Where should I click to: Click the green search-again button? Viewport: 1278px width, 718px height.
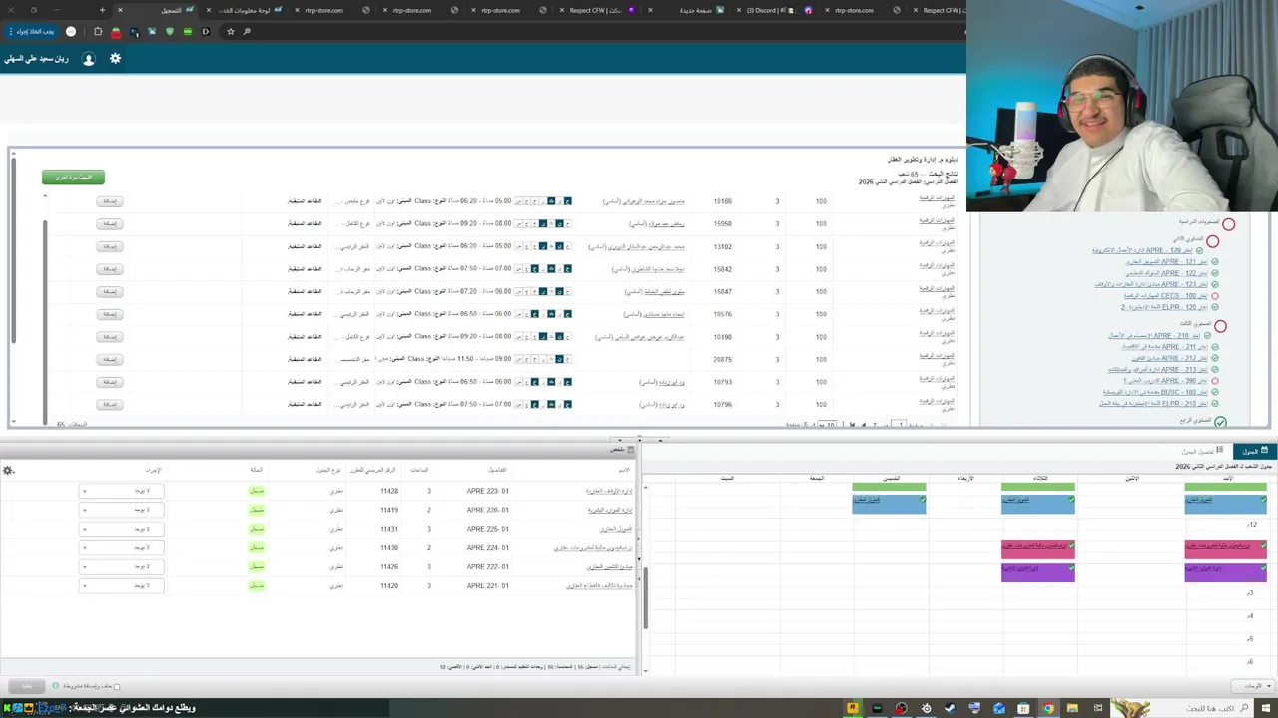[x=73, y=177]
